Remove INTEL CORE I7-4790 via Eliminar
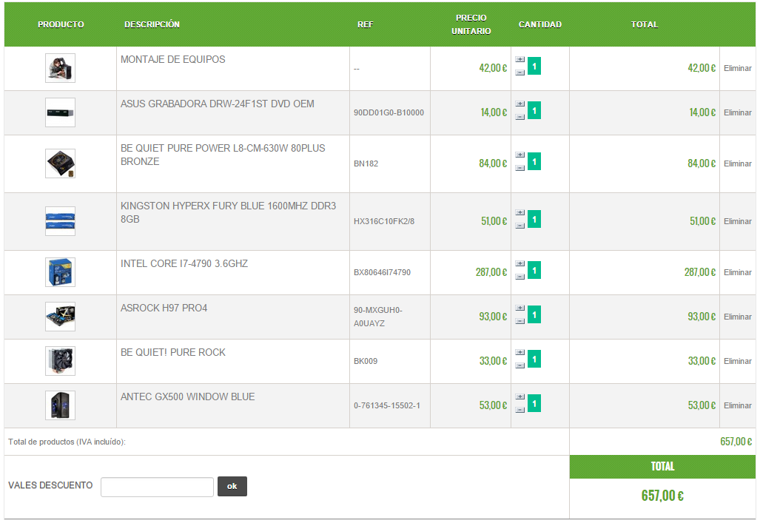The image size is (760, 523). tap(738, 272)
